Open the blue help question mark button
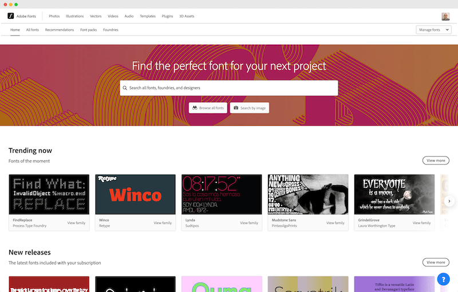458x292 pixels. coord(444,279)
